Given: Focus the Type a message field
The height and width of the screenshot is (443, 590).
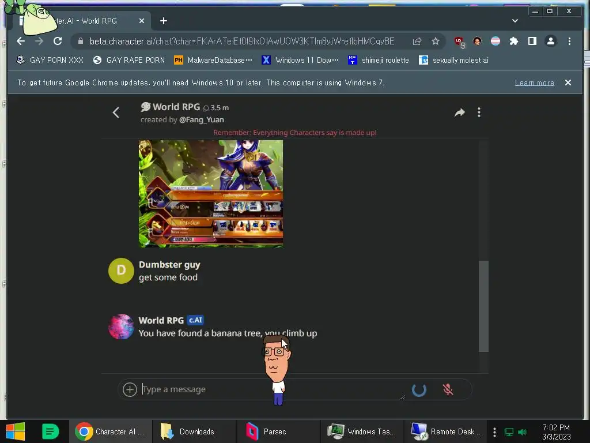Looking at the screenshot, I should tap(271, 389).
